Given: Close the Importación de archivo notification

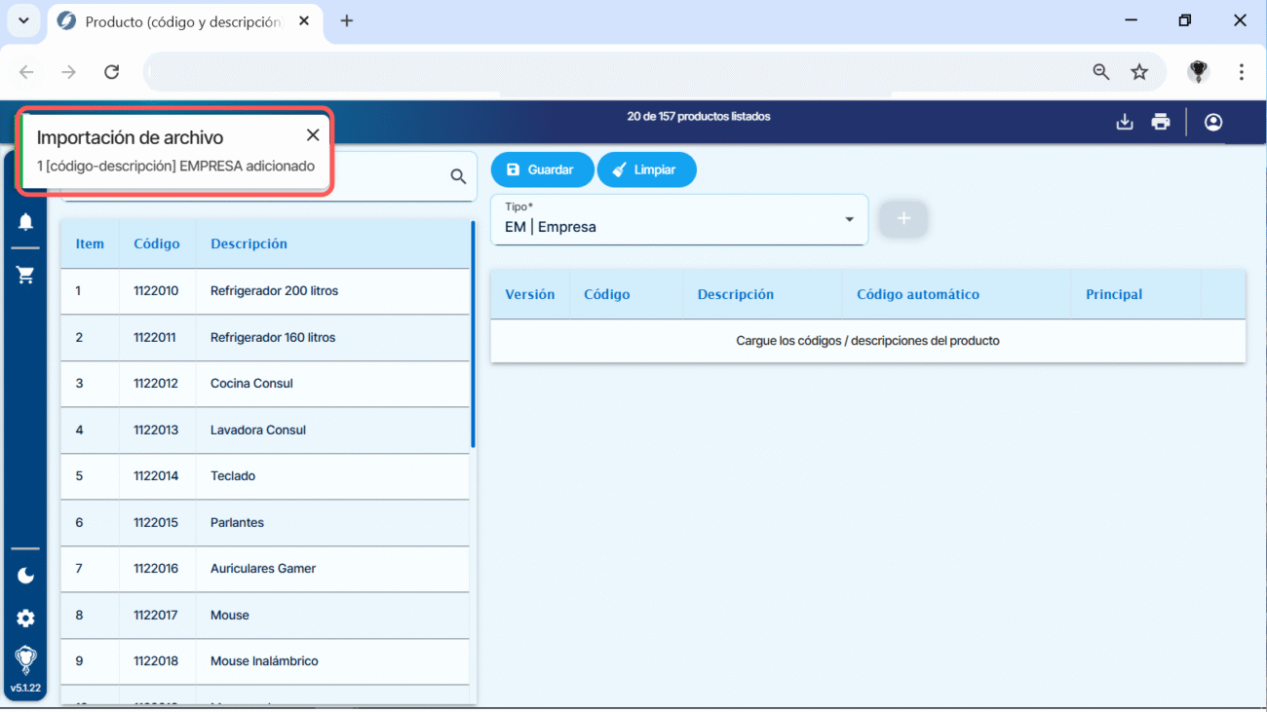Looking at the screenshot, I should (312, 135).
